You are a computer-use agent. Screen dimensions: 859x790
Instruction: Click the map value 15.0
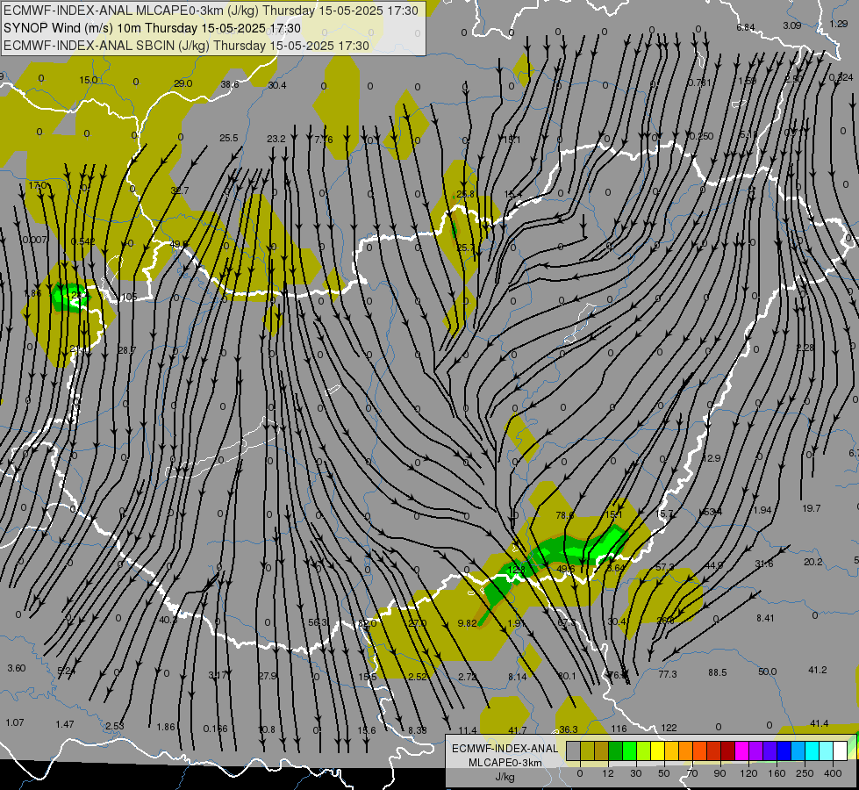click(89, 80)
